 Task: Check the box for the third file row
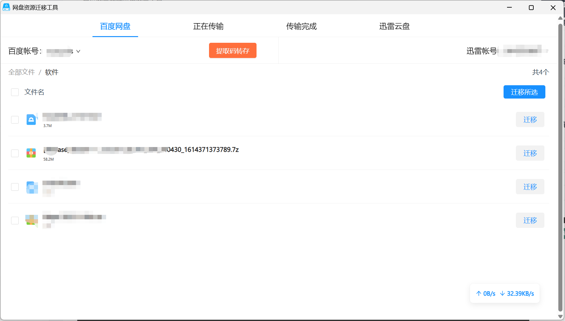point(15,187)
